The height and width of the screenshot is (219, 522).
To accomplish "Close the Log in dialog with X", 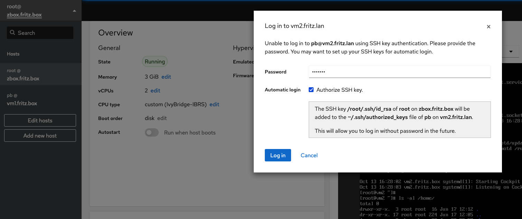I will 488,27.
